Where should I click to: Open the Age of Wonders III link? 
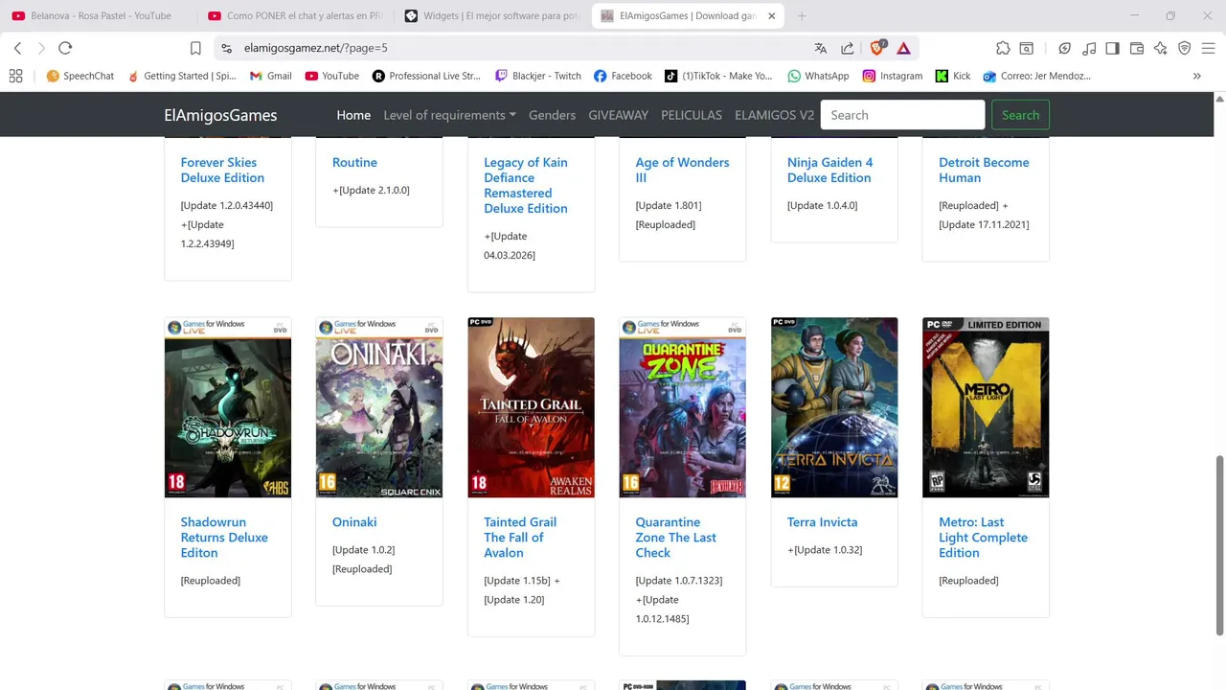point(682,170)
